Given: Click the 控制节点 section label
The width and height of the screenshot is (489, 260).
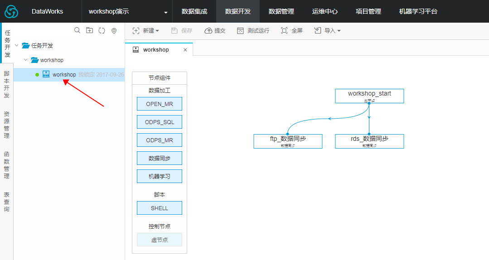Looking at the screenshot, I should [x=160, y=226].
